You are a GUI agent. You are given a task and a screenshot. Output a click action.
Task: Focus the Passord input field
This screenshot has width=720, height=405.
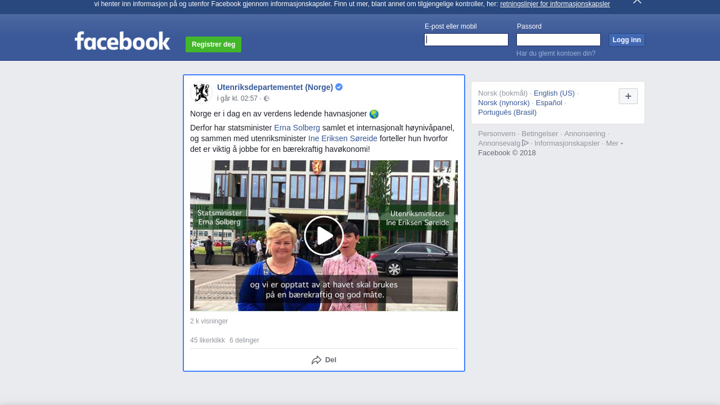click(559, 39)
